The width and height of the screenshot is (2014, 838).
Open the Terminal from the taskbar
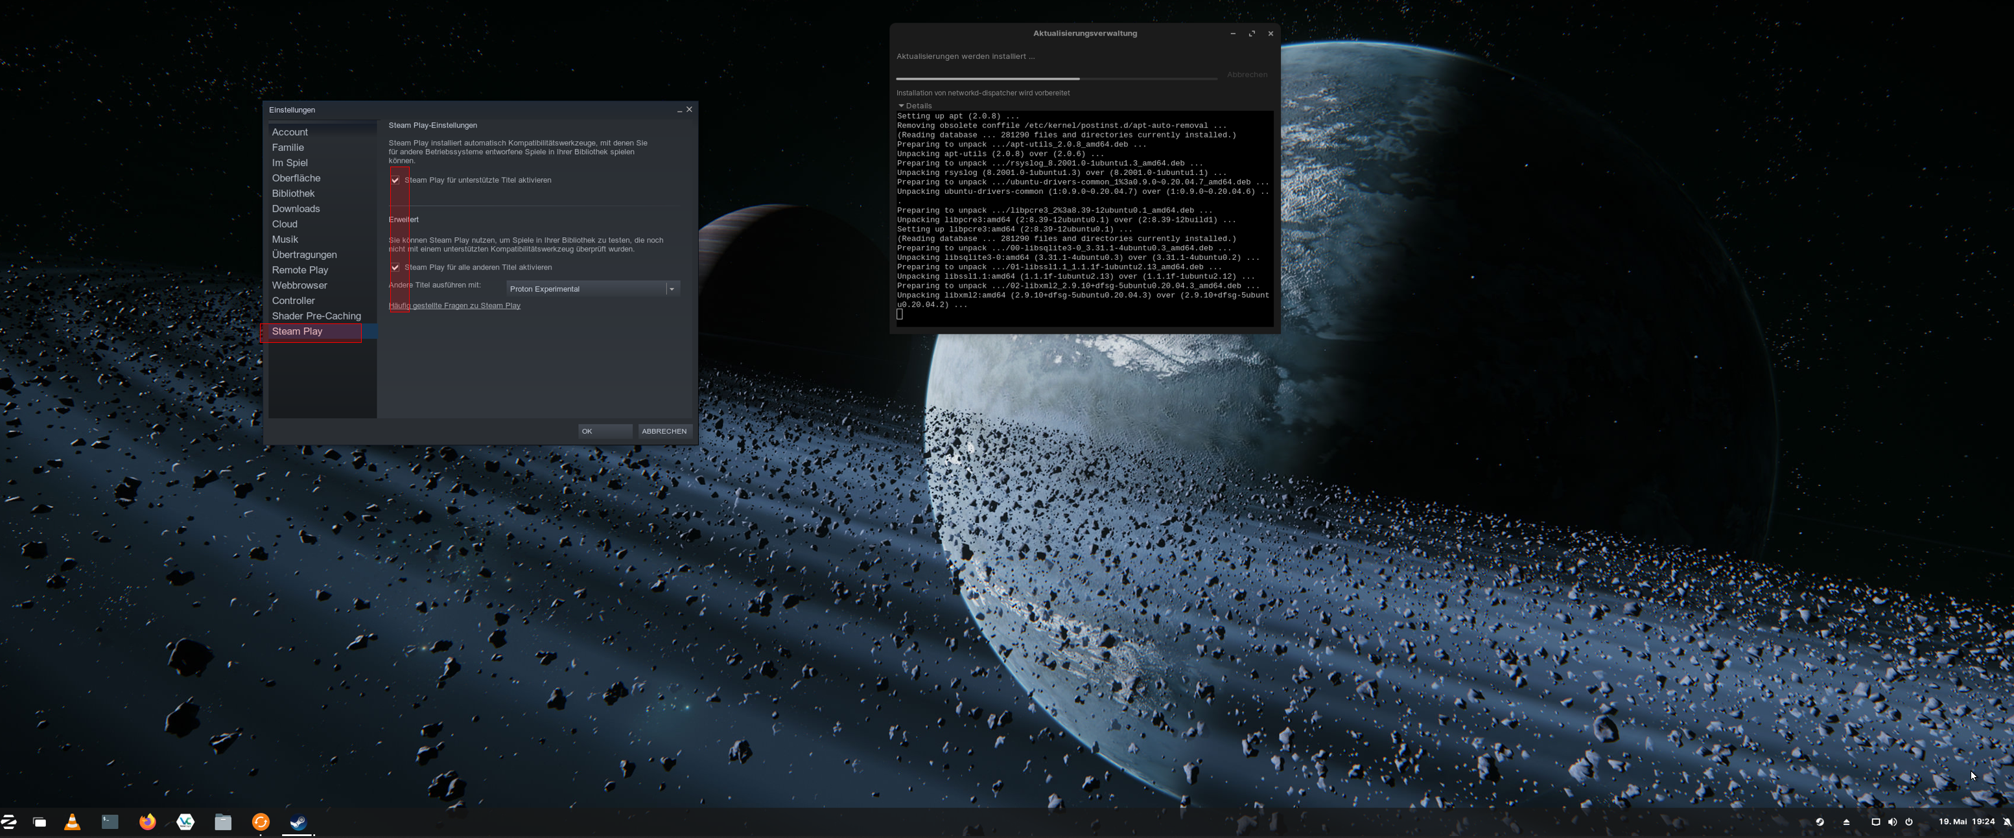[x=110, y=822]
